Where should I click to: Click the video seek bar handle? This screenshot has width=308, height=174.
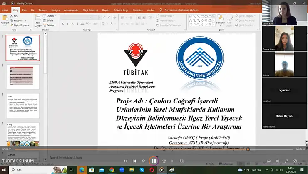click(x=248, y=149)
